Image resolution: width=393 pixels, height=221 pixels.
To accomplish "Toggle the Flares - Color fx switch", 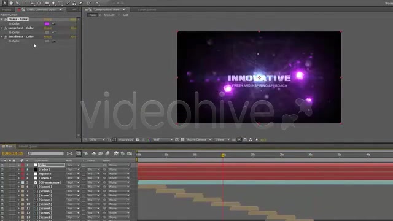I will coord(6,19).
